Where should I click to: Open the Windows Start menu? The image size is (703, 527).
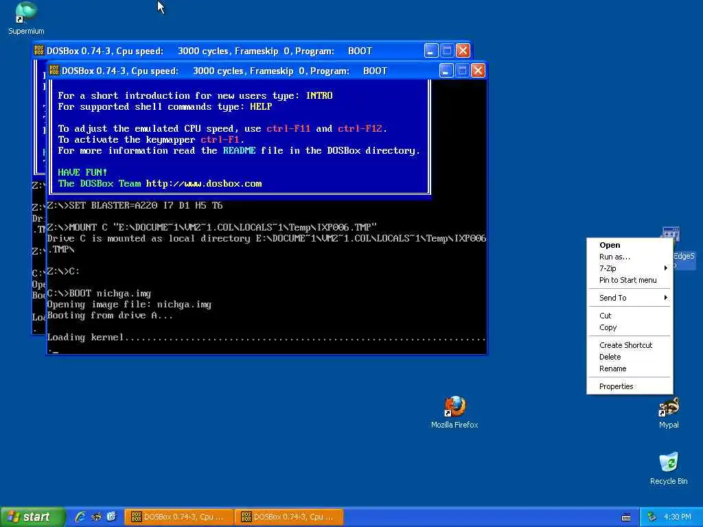(x=32, y=517)
